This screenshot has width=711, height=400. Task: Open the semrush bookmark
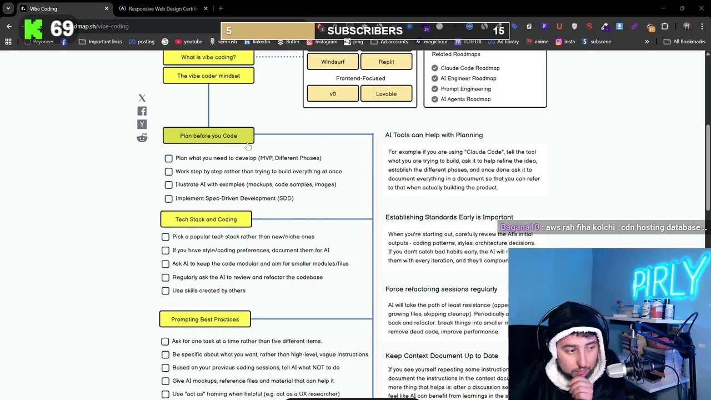point(223,42)
